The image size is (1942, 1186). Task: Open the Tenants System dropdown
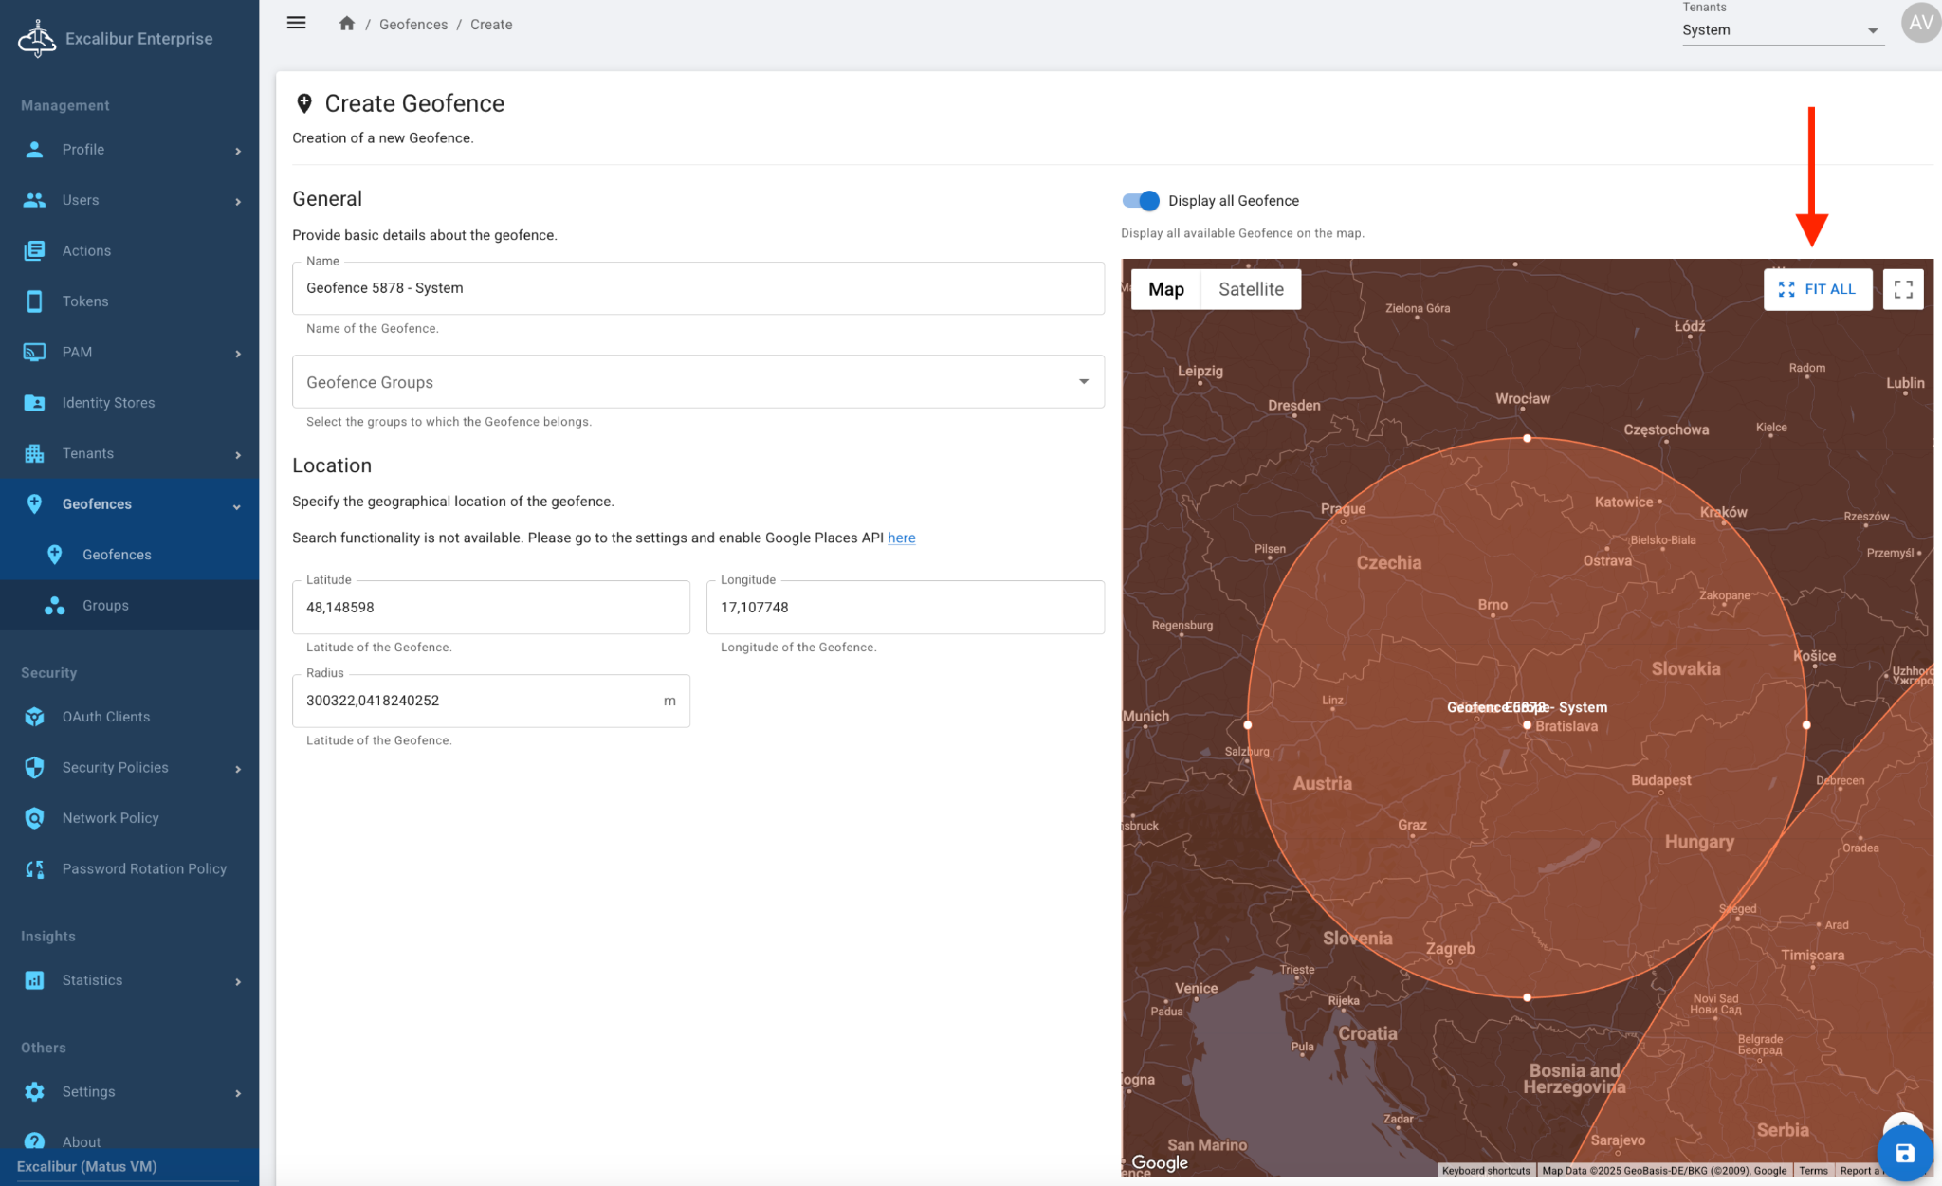click(1783, 30)
